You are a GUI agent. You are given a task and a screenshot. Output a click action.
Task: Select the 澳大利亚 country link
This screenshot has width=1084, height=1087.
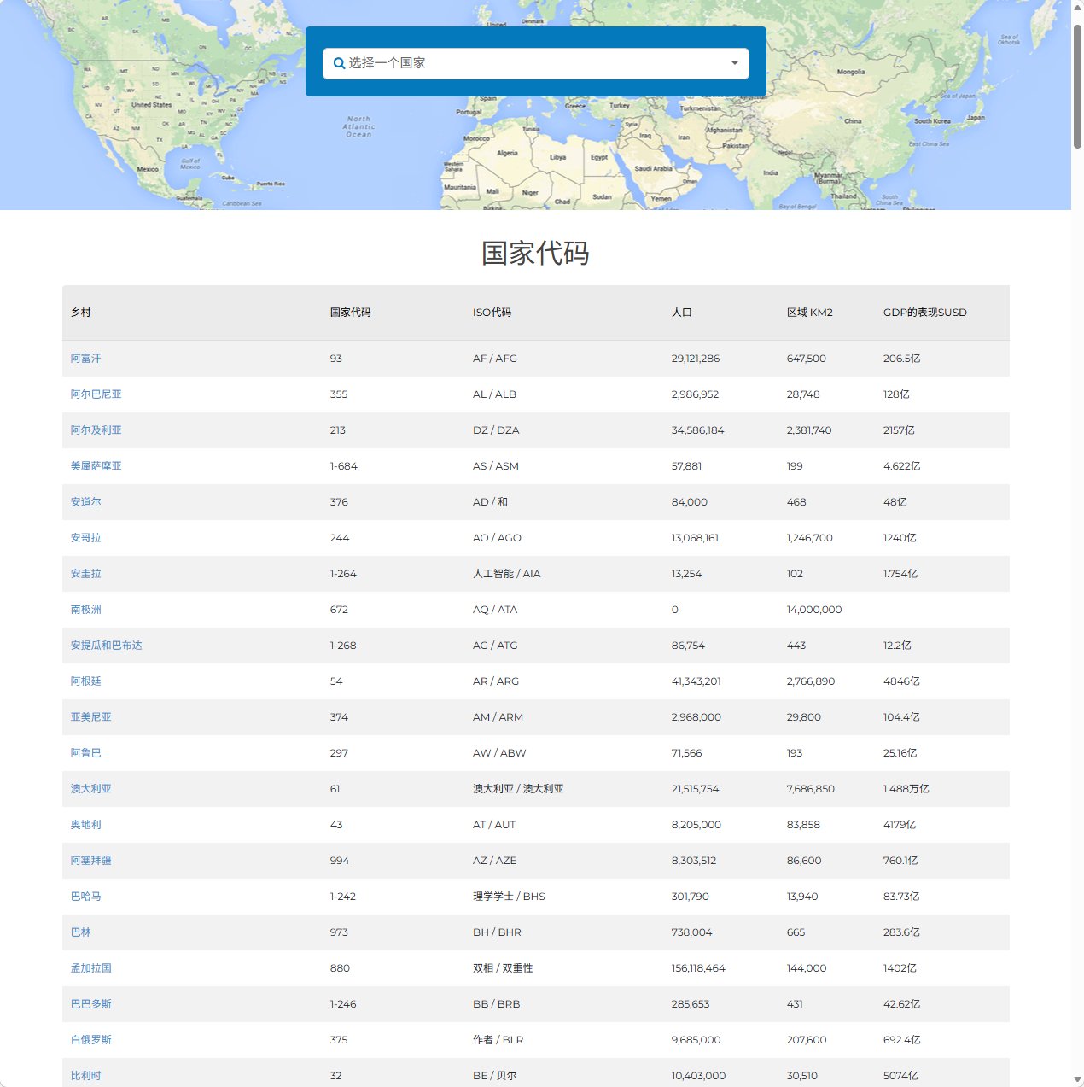(90, 789)
